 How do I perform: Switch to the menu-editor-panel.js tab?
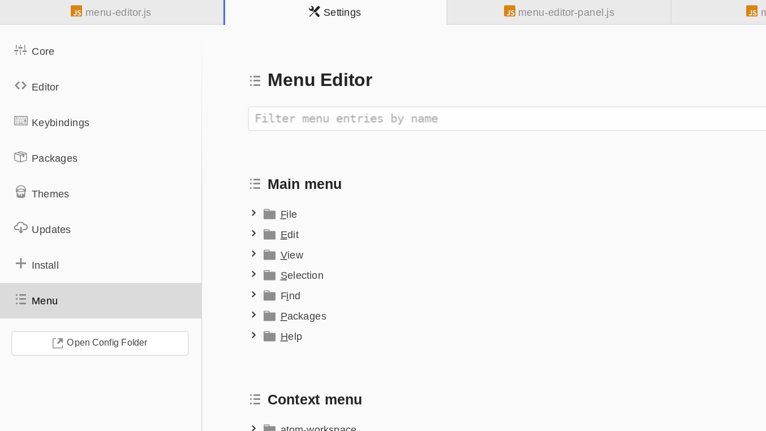pos(559,12)
